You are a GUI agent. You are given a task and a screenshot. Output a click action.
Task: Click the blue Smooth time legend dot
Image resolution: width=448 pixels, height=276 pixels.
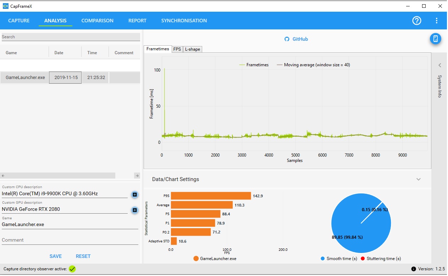(322, 259)
